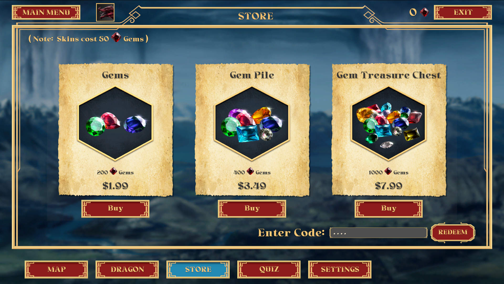
Task: Select the three-gem hexagon image
Action: [115, 123]
